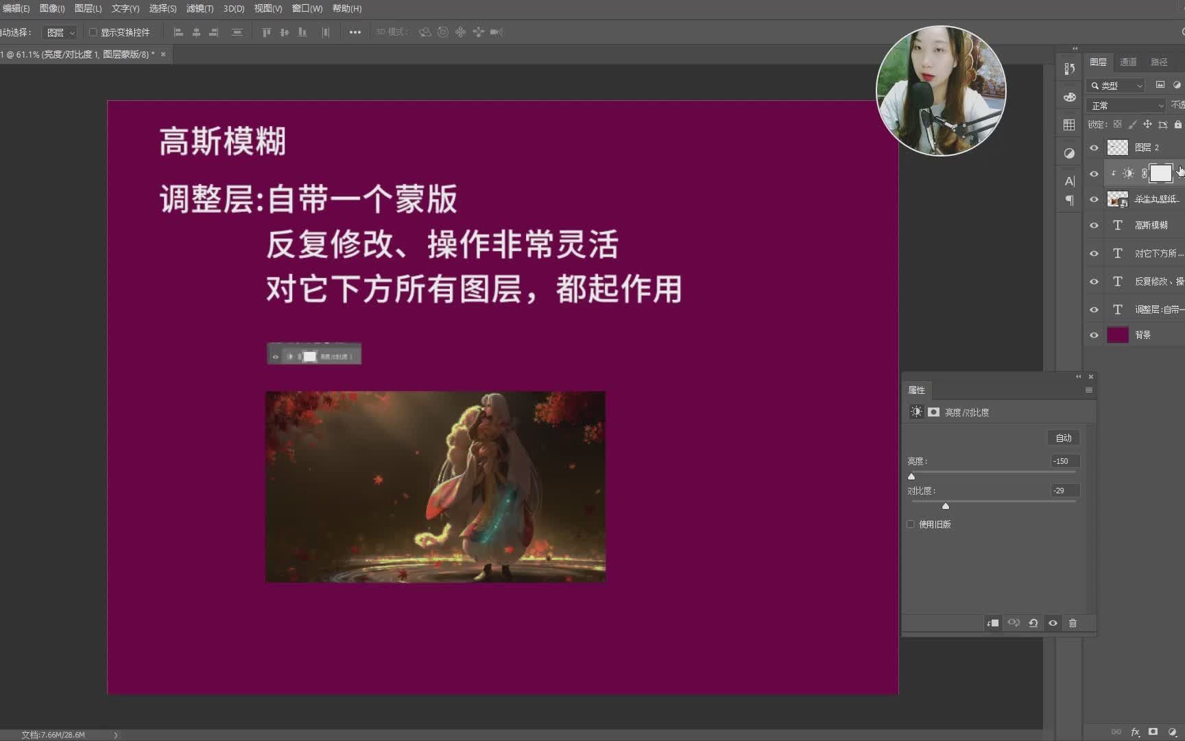Hide the 对它下方所 text layer
Viewport: 1185px width, 741px height.
(x=1094, y=253)
